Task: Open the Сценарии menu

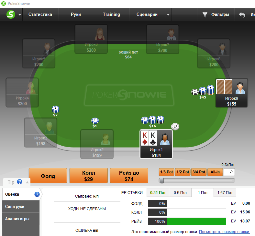Action: pos(147,14)
